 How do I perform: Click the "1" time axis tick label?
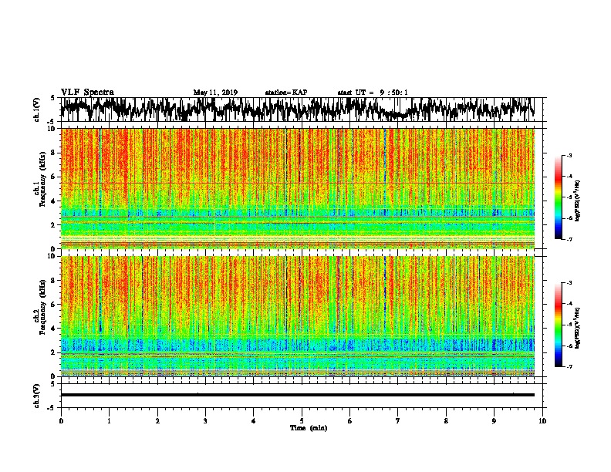(110, 421)
